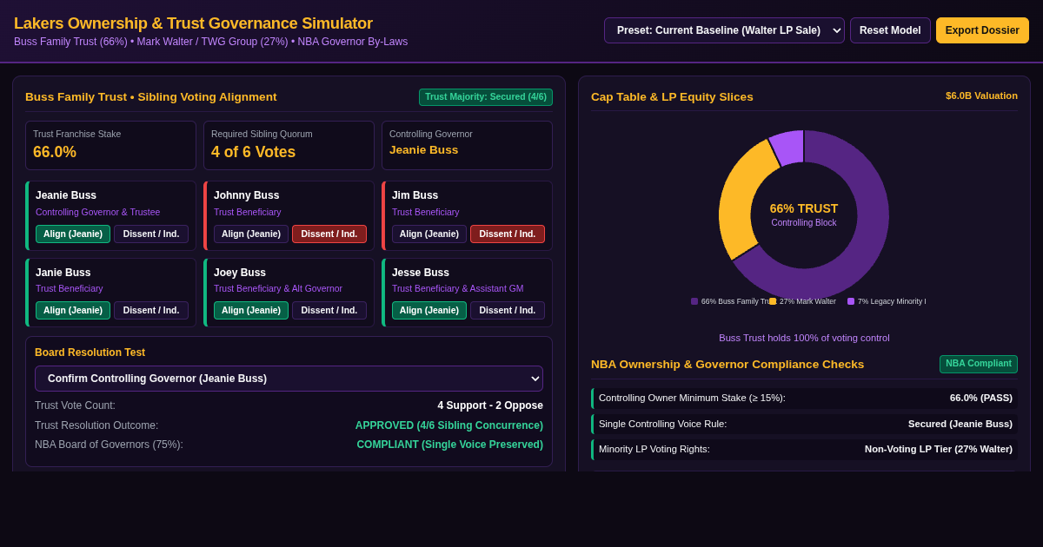The height and width of the screenshot is (547, 1043).
Task: Open the Preset: Current Baseline dropdown
Action: tap(724, 30)
